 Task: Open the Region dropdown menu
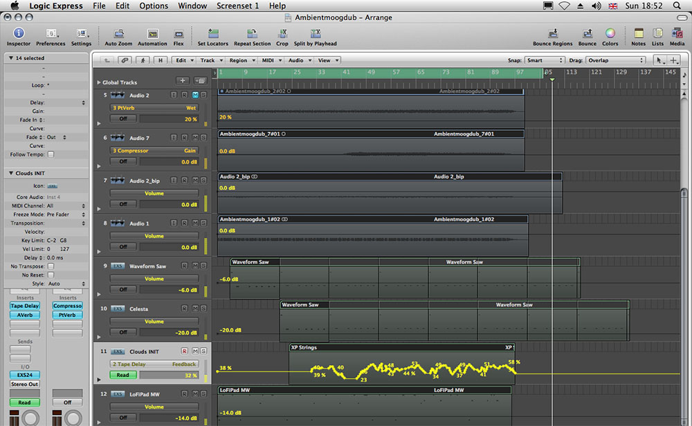242,60
